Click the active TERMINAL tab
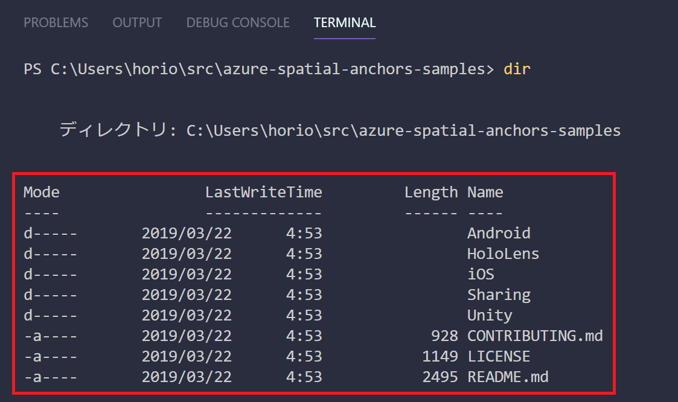Viewport: 678px width, 402px height. (x=344, y=22)
